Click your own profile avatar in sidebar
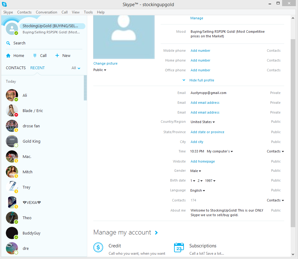Screen dimensions: 298x259 tap(12, 29)
